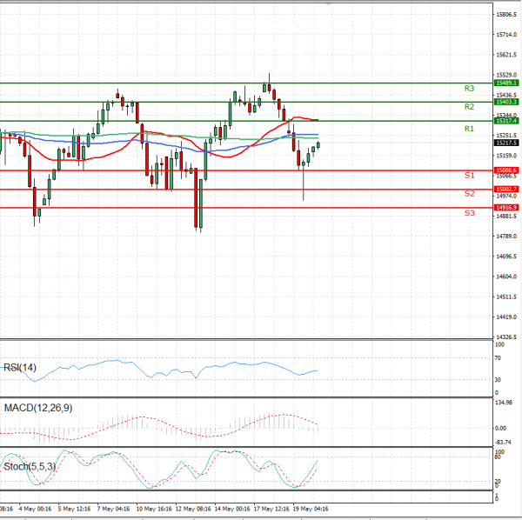This screenshot has height=520, width=522.
Task: Click the 15088.6 red price tag
Action: tap(506, 170)
